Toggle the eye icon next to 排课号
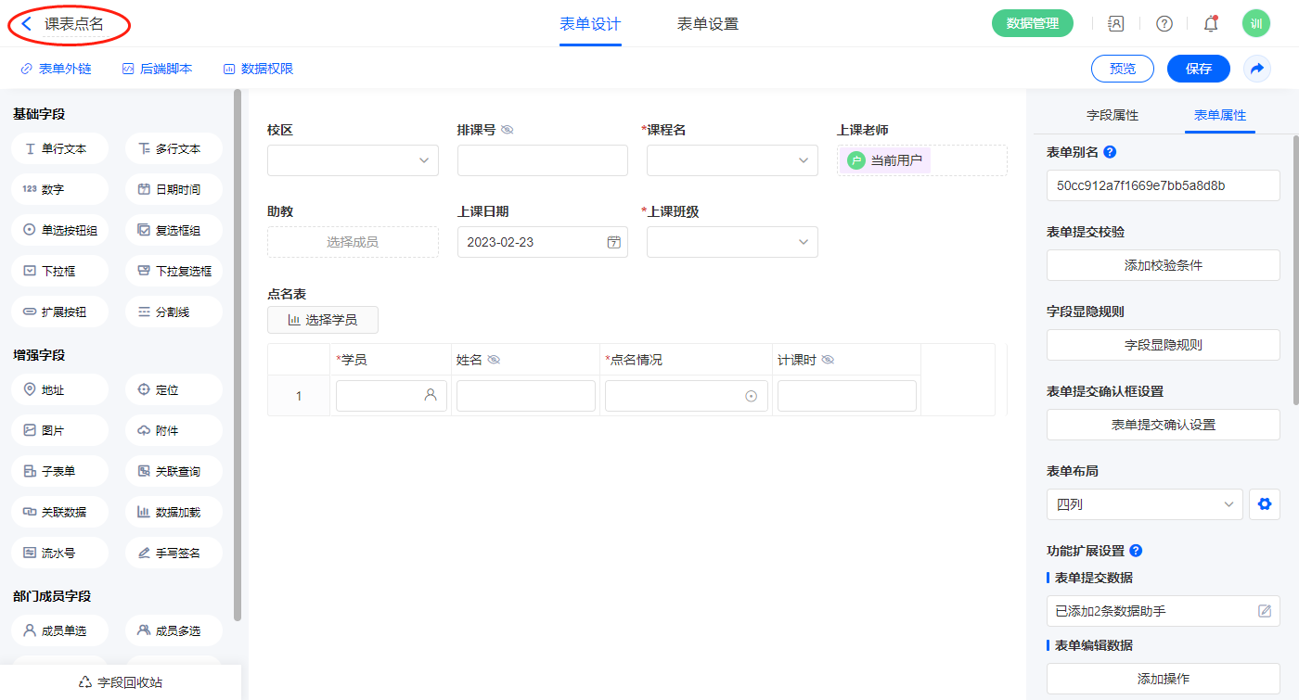This screenshot has height=700, width=1299. click(508, 130)
